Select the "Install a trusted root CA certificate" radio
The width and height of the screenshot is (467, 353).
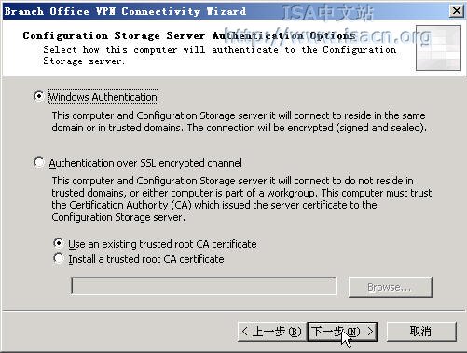(x=59, y=258)
